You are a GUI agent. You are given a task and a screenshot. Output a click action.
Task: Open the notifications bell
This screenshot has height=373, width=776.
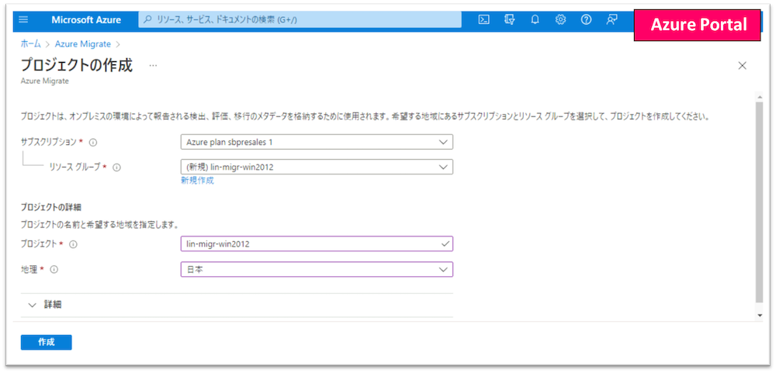(x=535, y=20)
